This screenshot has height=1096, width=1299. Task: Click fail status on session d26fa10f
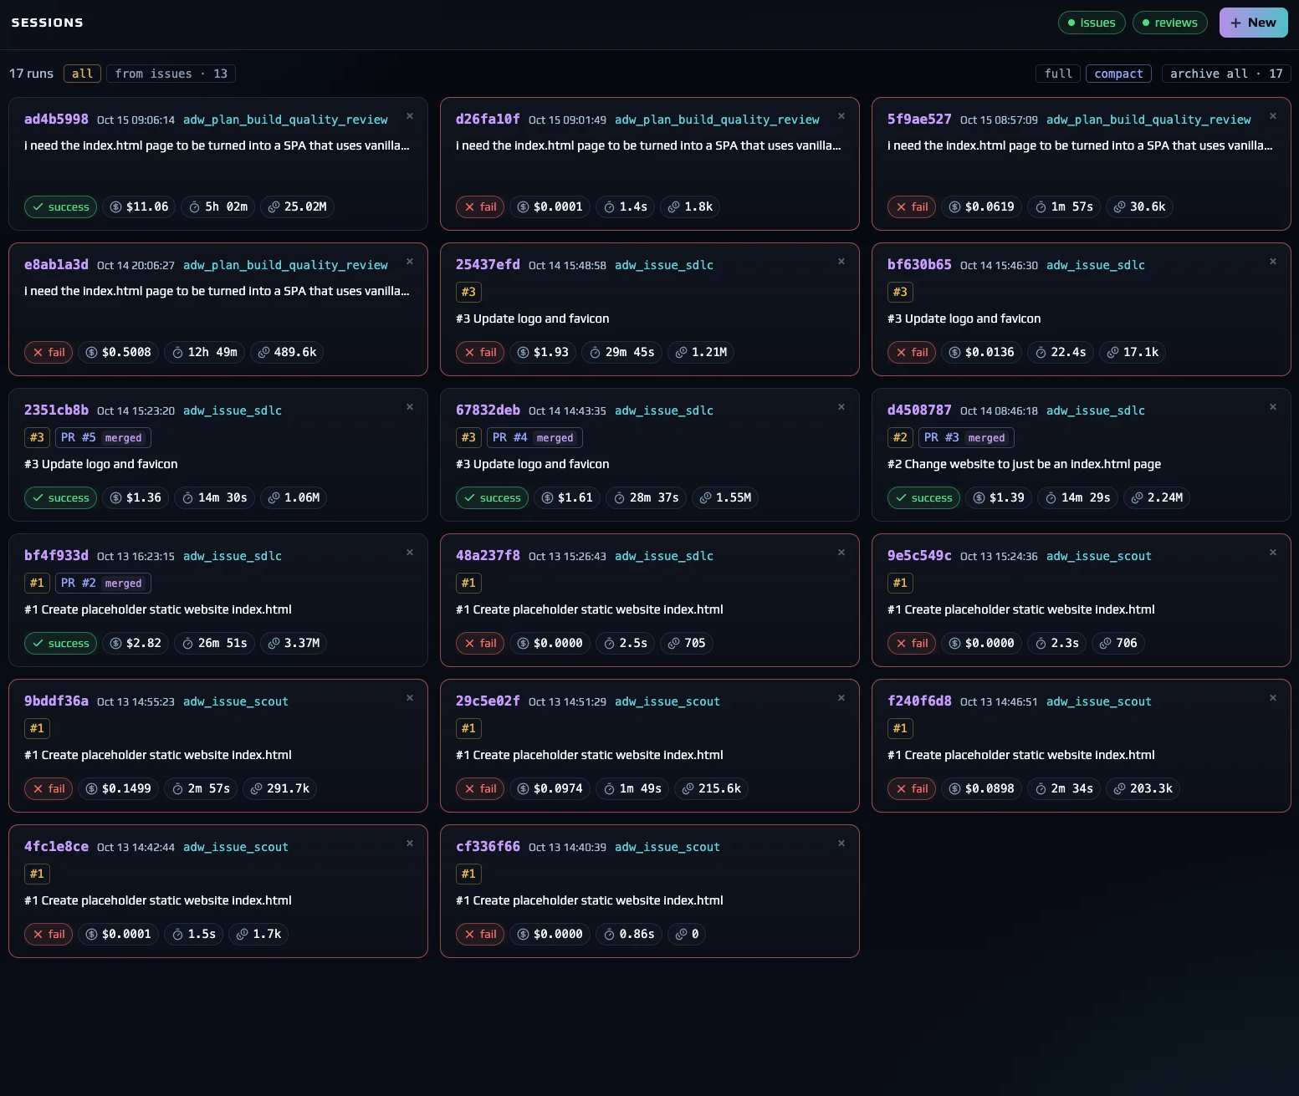480,206
